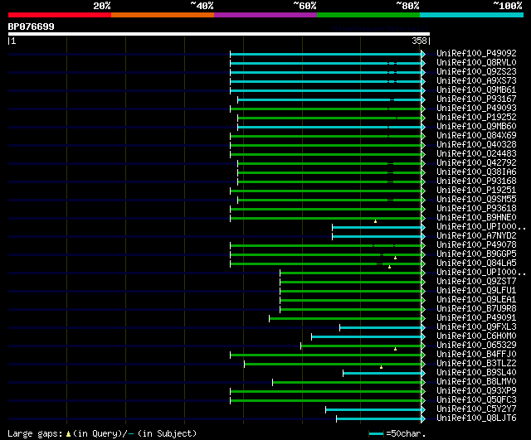The width and height of the screenshot is (531, 440).
Task: Click UniRef100_Q93XP9 label
Action: 476,391
